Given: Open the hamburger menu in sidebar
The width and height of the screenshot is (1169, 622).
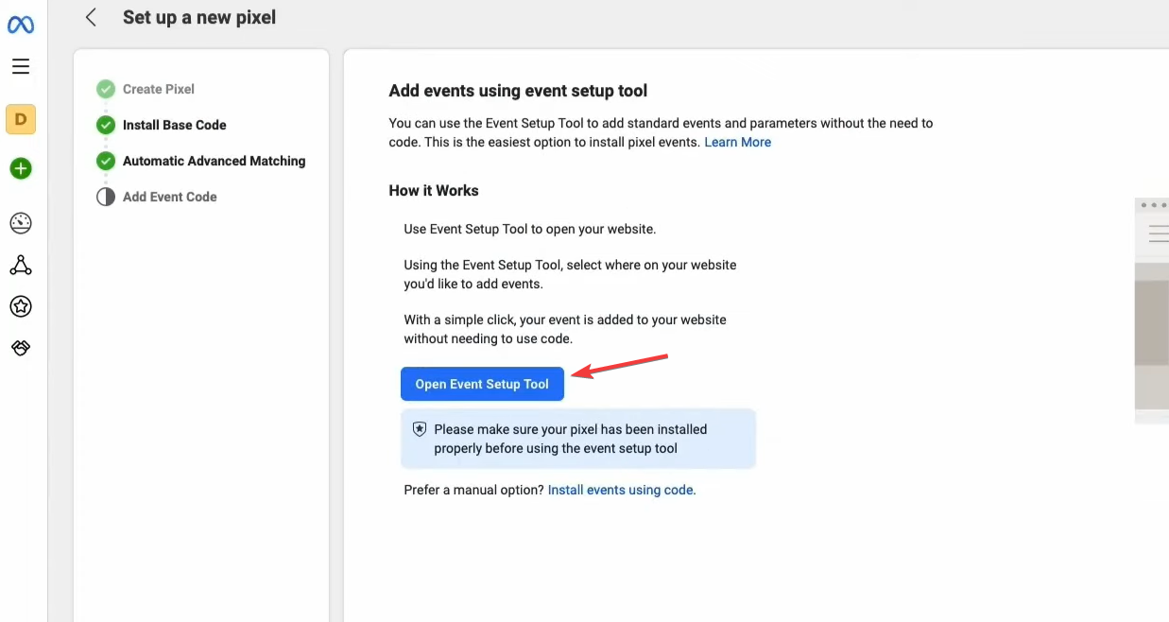Looking at the screenshot, I should pyautogui.click(x=21, y=66).
